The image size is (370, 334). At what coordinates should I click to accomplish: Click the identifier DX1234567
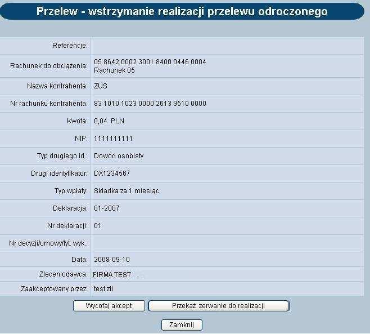(x=112, y=173)
